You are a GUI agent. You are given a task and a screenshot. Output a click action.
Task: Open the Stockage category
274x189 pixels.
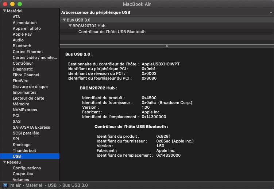[x=22, y=145]
